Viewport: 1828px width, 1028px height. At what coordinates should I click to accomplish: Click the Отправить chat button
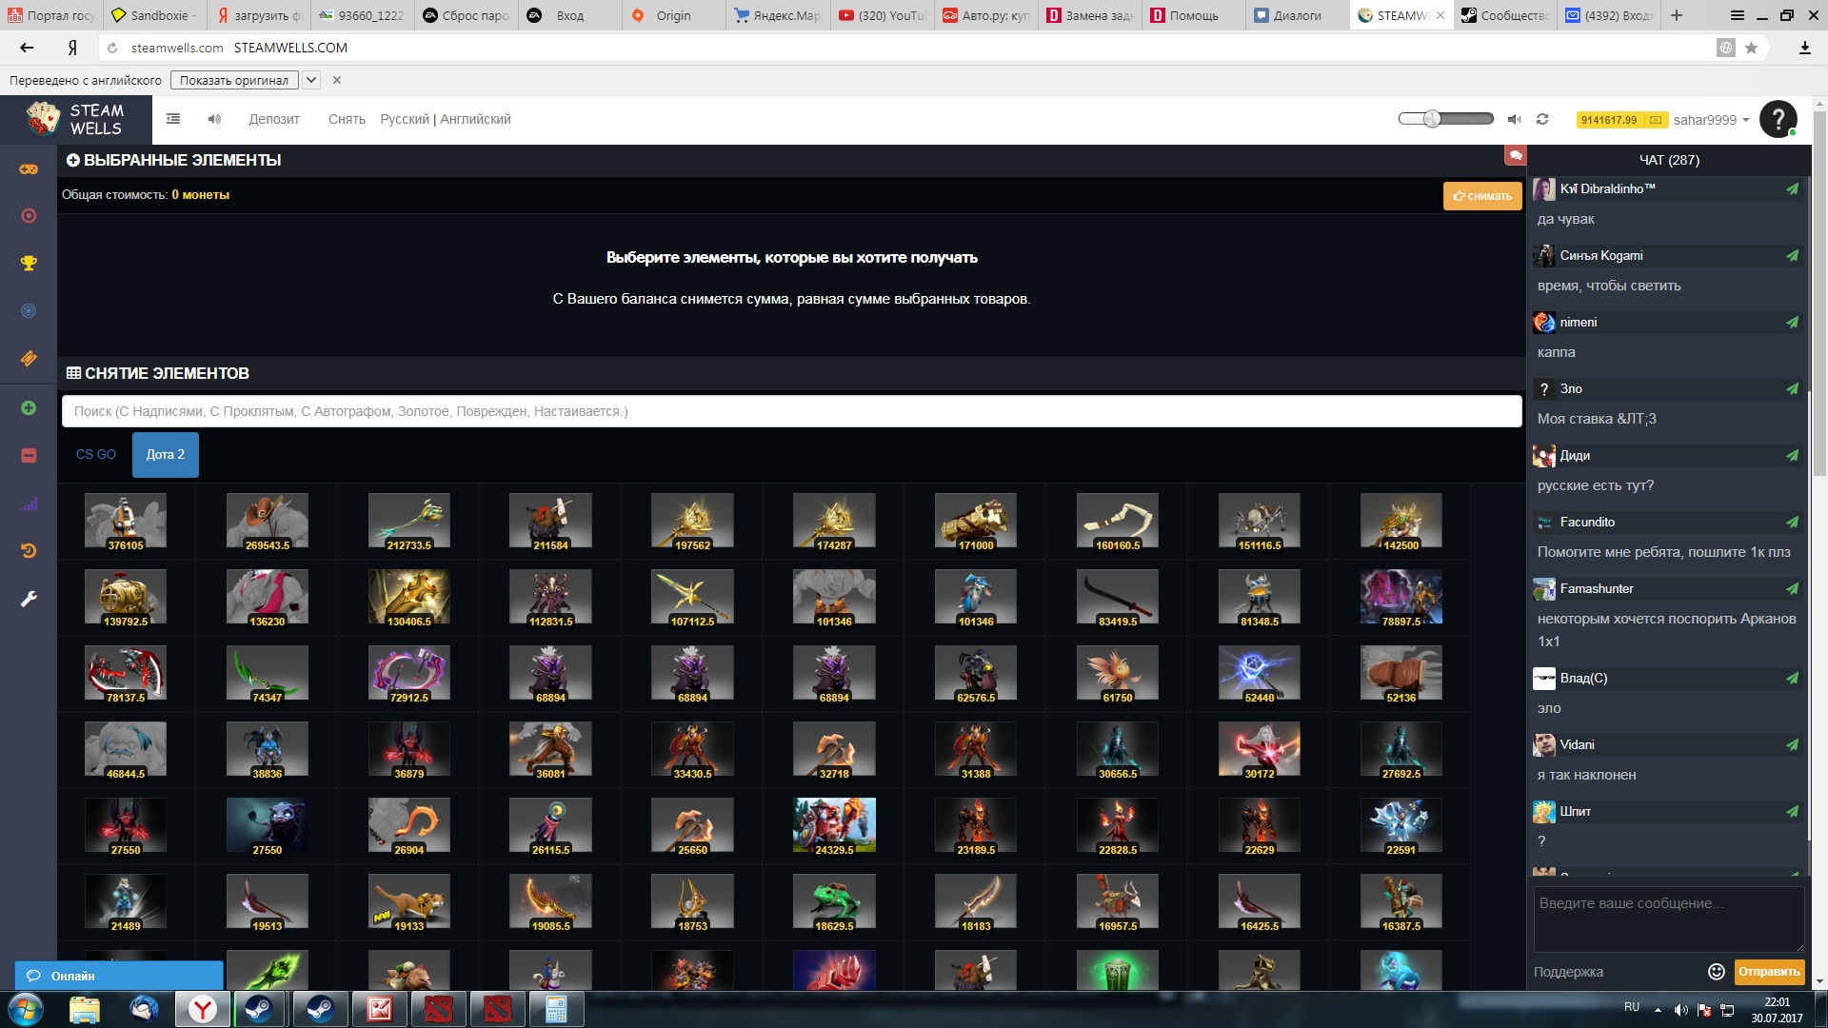1769,972
